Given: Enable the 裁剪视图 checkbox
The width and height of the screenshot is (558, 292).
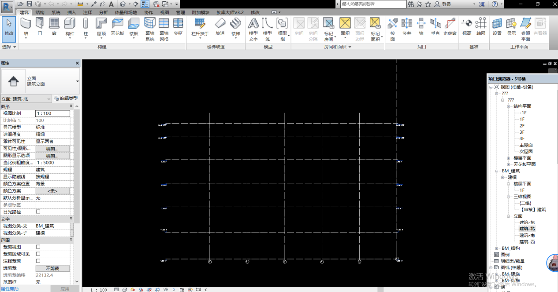Looking at the screenshot, I should (38, 247).
